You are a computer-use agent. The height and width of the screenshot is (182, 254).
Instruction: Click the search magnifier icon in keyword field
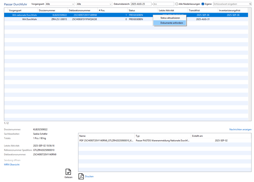click(250, 4)
